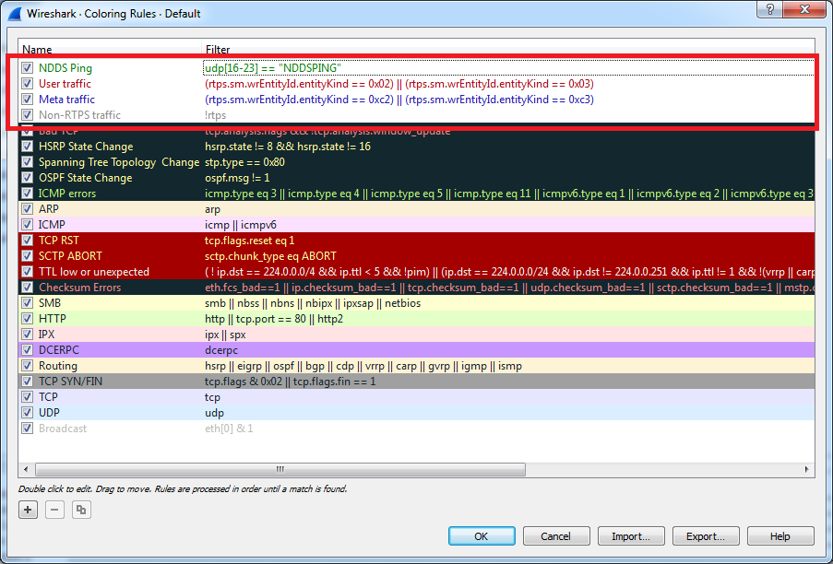Toggle the ICMP errors rule checkbox
833x564 pixels.
tap(27, 194)
